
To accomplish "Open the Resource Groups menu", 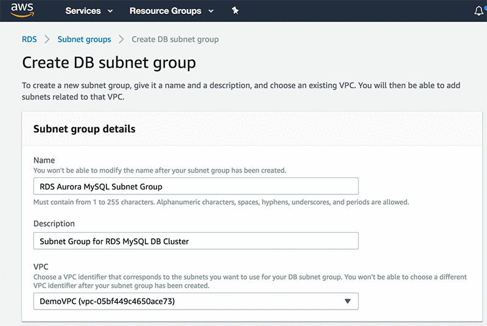I will pyautogui.click(x=165, y=11).
